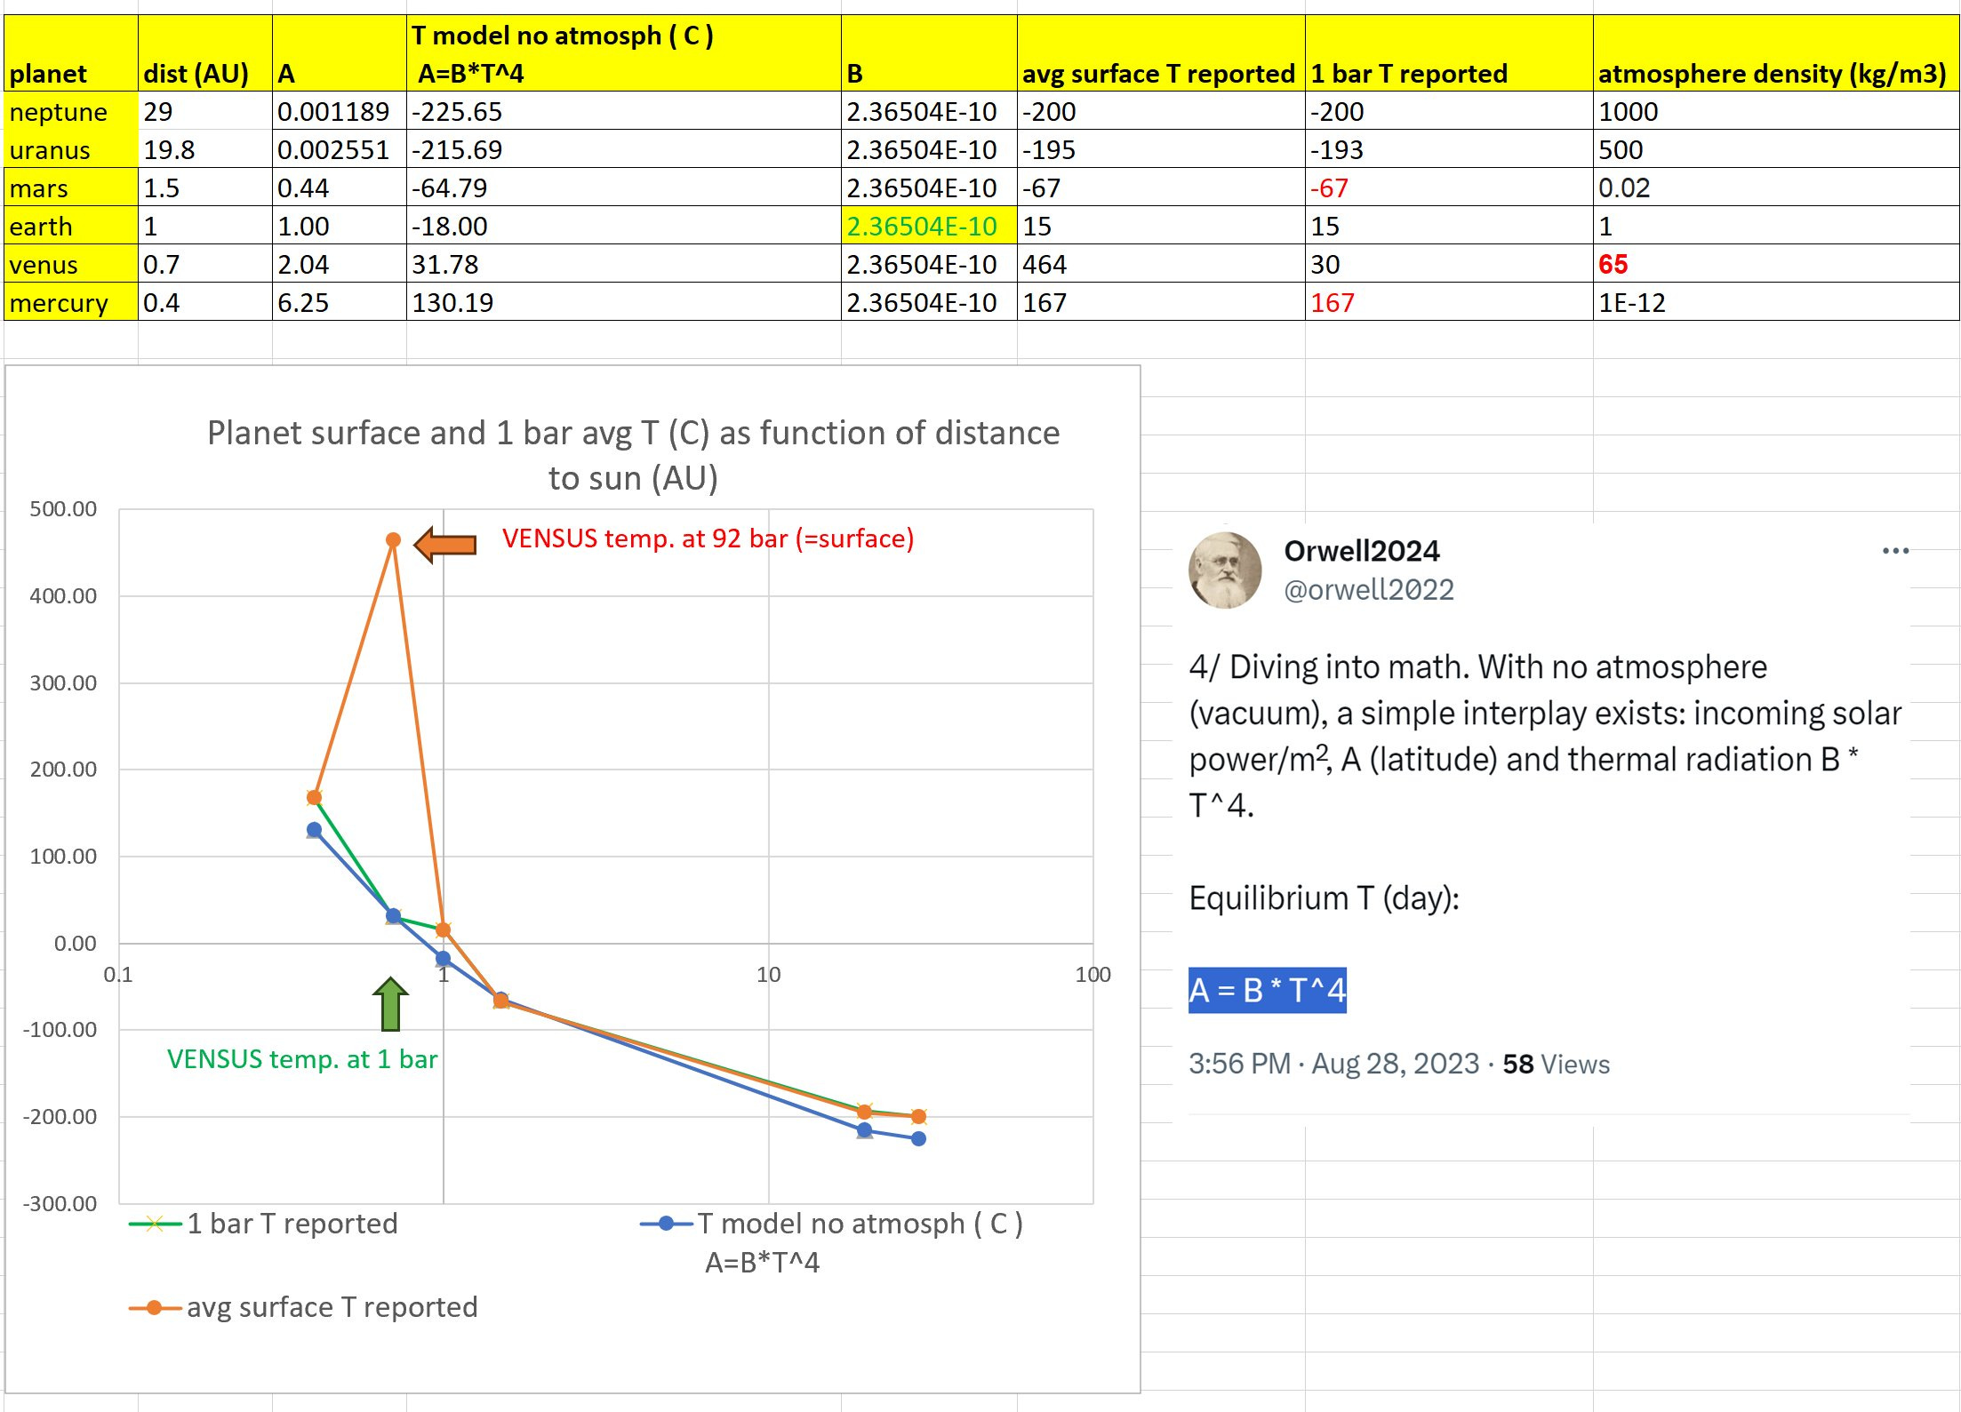Select the cell with value 0.002551
Viewport: 1961px width, 1412px height.
(x=340, y=149)
